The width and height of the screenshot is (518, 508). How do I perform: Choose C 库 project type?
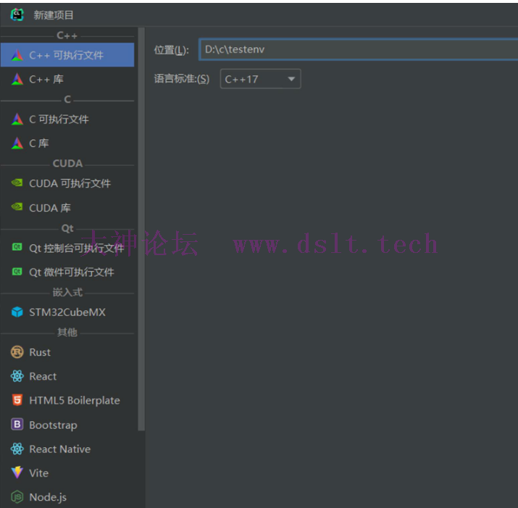tap(67, 143)
